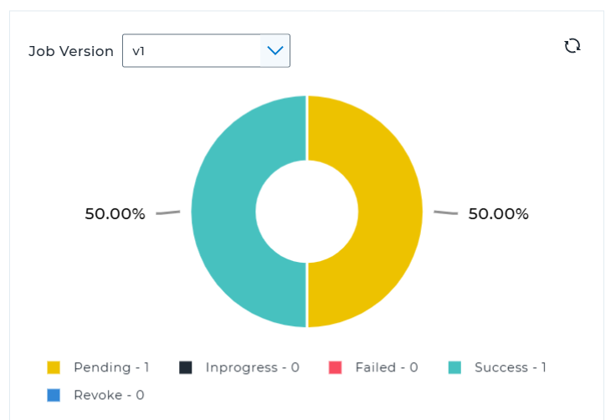Click the right 50.00% data label

[x=498, y=214]
